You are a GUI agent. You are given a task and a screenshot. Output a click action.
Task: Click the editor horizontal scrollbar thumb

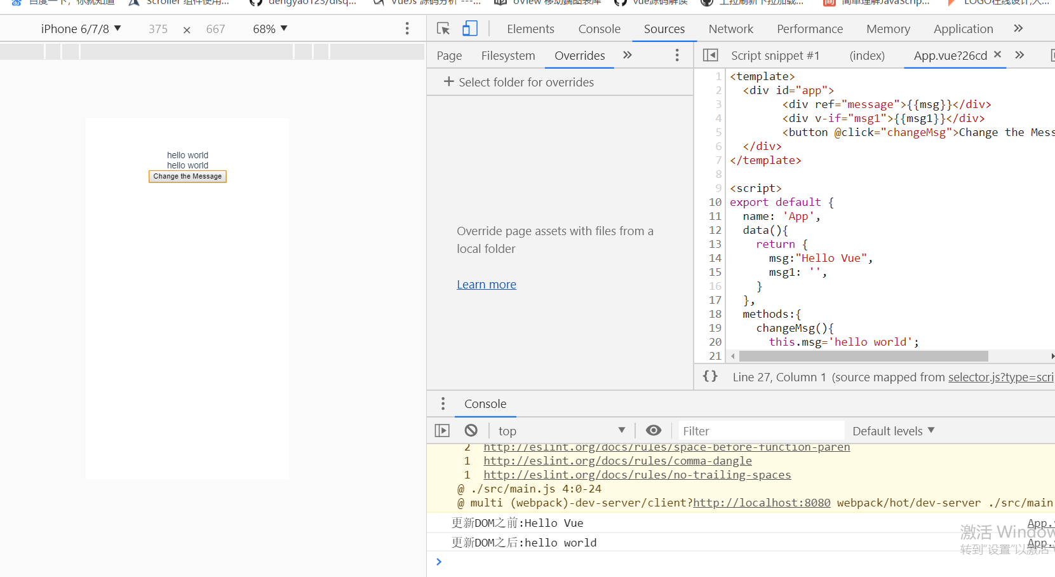(863, 356)
